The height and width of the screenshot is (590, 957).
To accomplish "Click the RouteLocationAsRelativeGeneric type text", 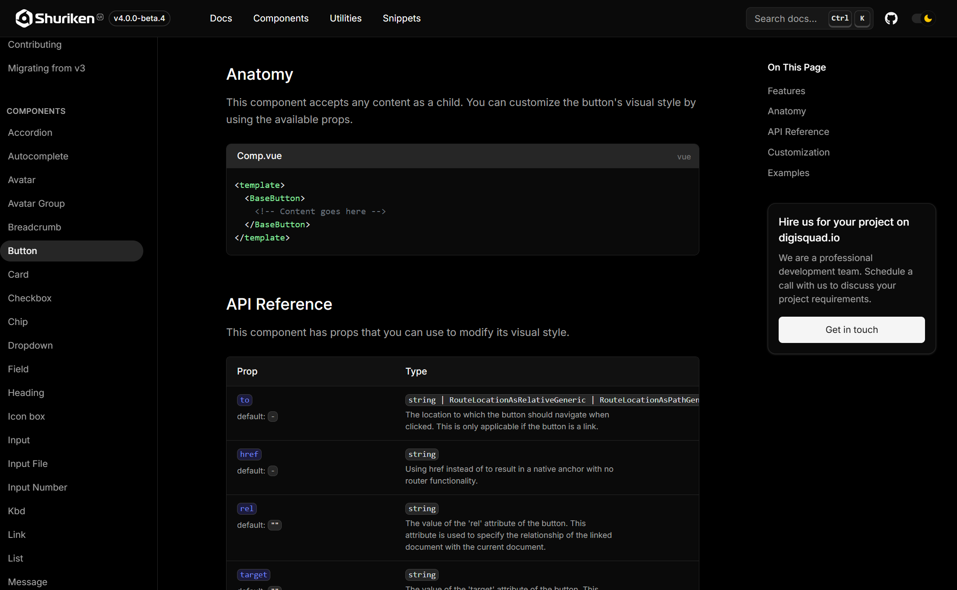I will [x=517, y=400].
